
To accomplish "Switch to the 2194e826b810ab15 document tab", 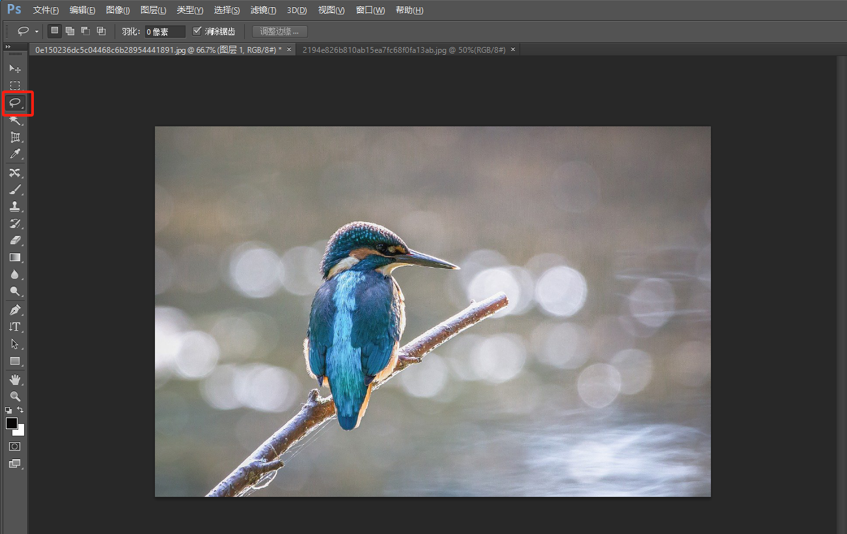I will click(404, 49).
